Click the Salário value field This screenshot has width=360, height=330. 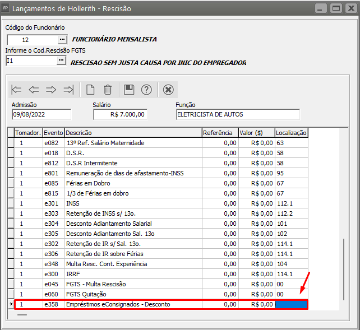point(120,114)
